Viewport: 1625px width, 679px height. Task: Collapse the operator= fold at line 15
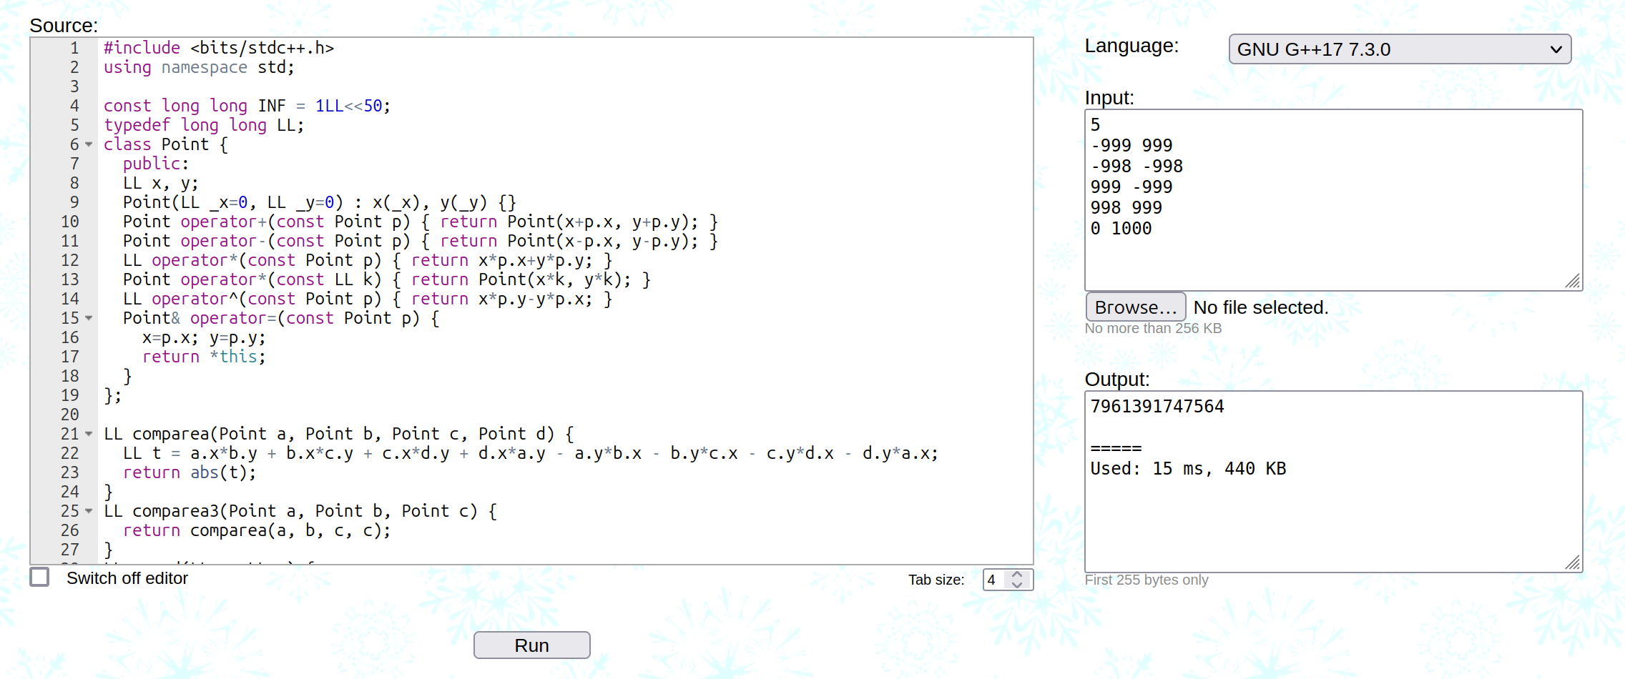coord(89,318)
